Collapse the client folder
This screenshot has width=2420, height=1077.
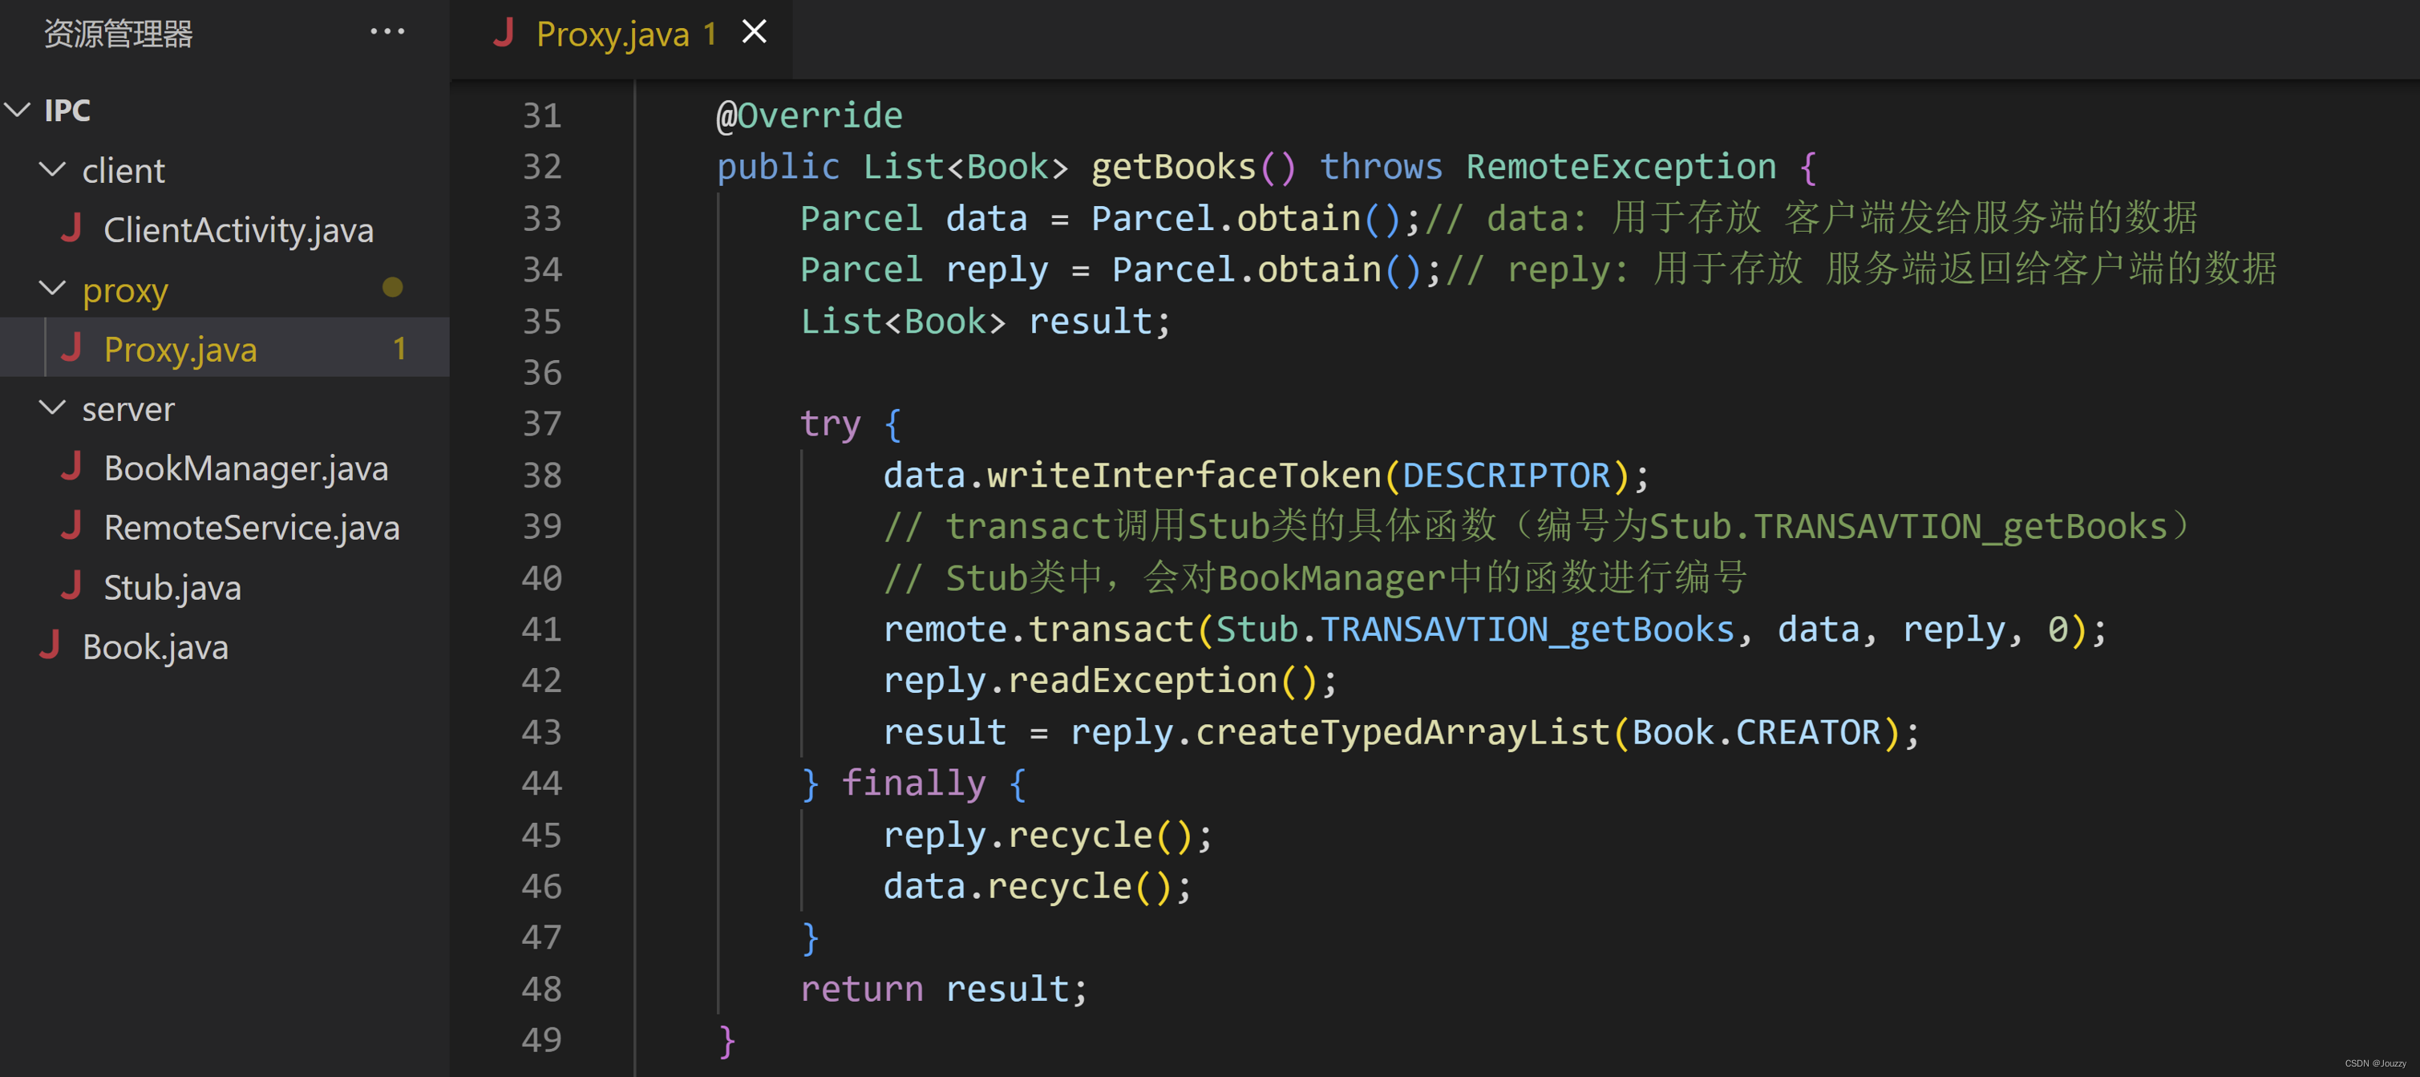(x=53, y=170)
